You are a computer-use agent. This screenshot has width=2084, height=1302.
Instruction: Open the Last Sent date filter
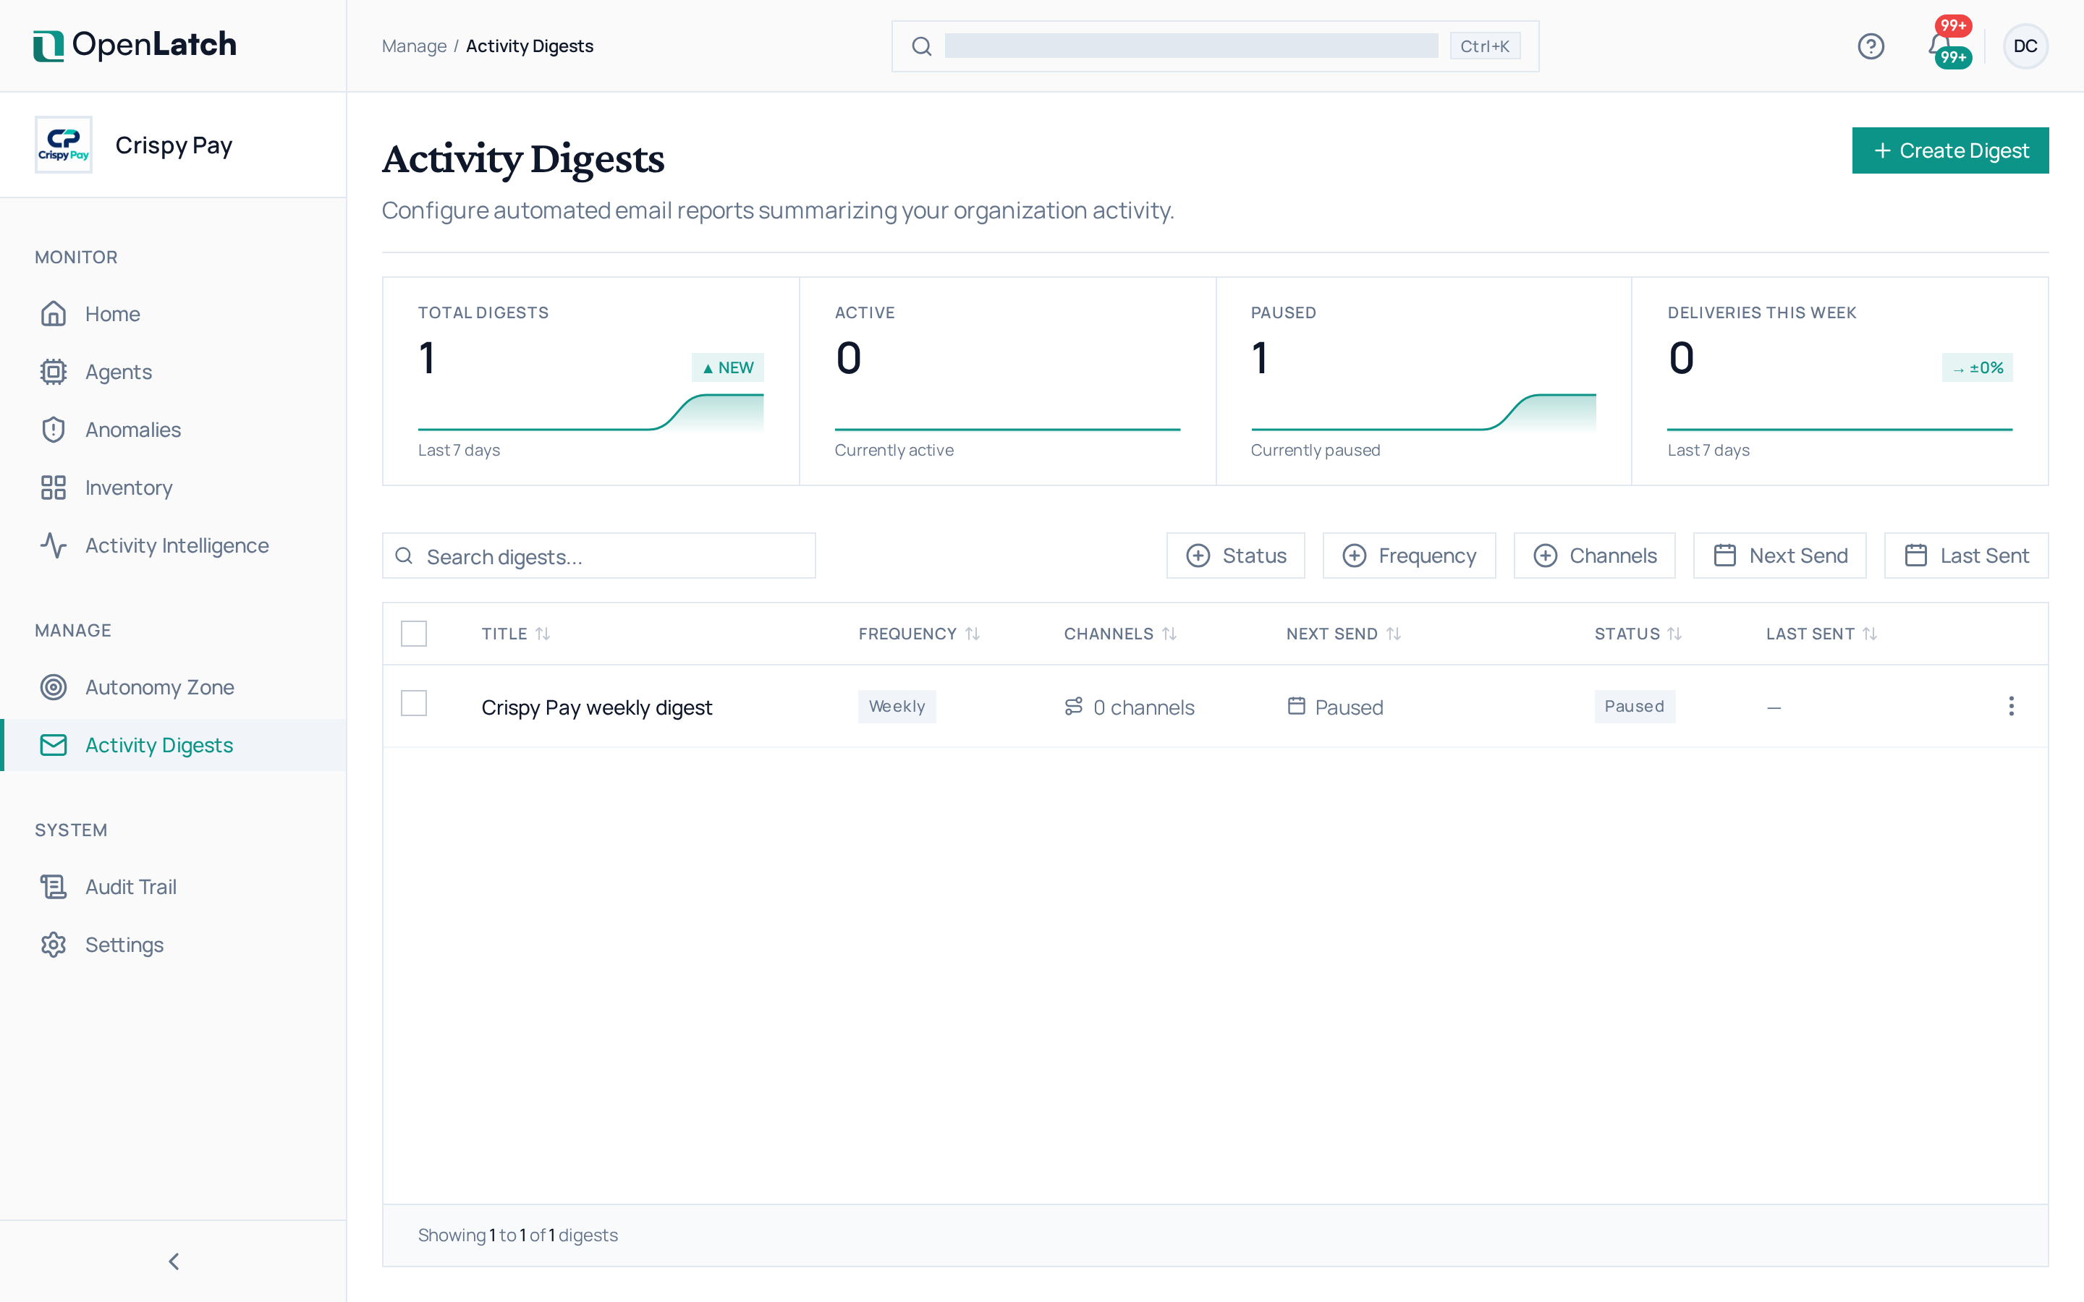coord(1966,556)
